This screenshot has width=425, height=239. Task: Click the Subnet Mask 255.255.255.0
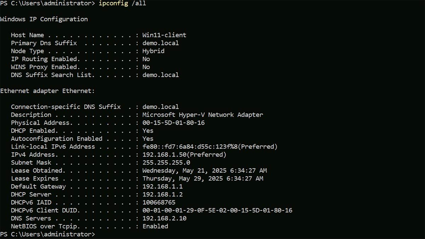(x=166, y=163)
